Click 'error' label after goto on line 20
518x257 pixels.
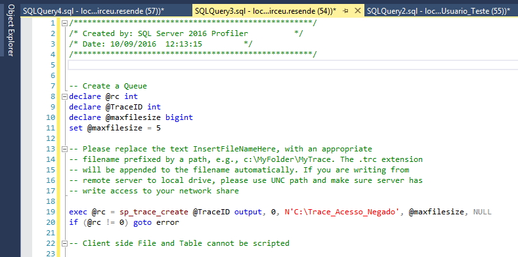point(167,222)
